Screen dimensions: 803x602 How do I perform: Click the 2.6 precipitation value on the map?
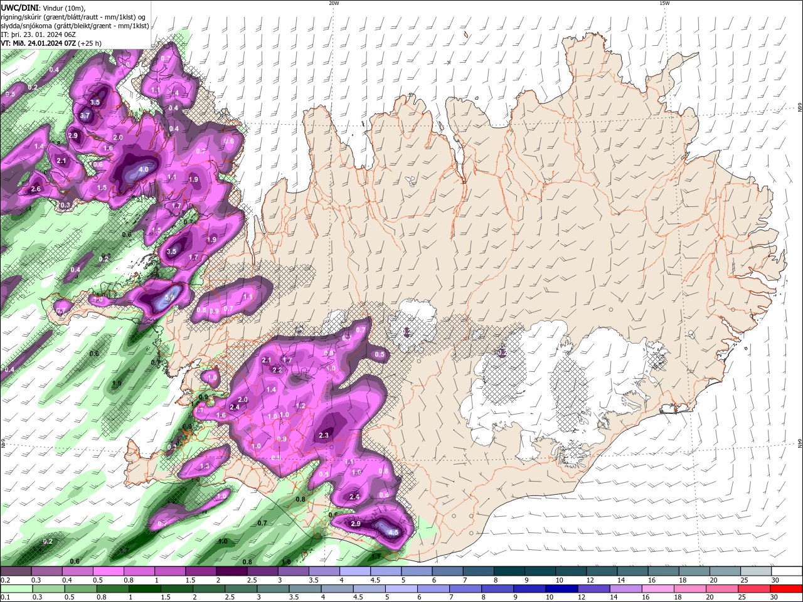[x=36, y=189]
